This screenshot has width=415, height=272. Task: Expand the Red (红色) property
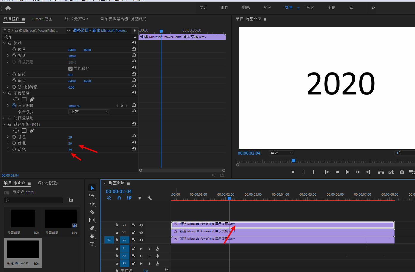coord(8,137)
